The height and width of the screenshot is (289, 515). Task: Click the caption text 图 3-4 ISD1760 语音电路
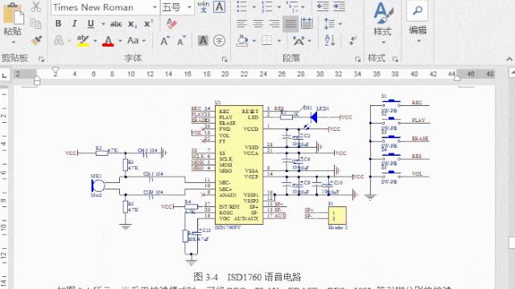[x=247, y=277]
